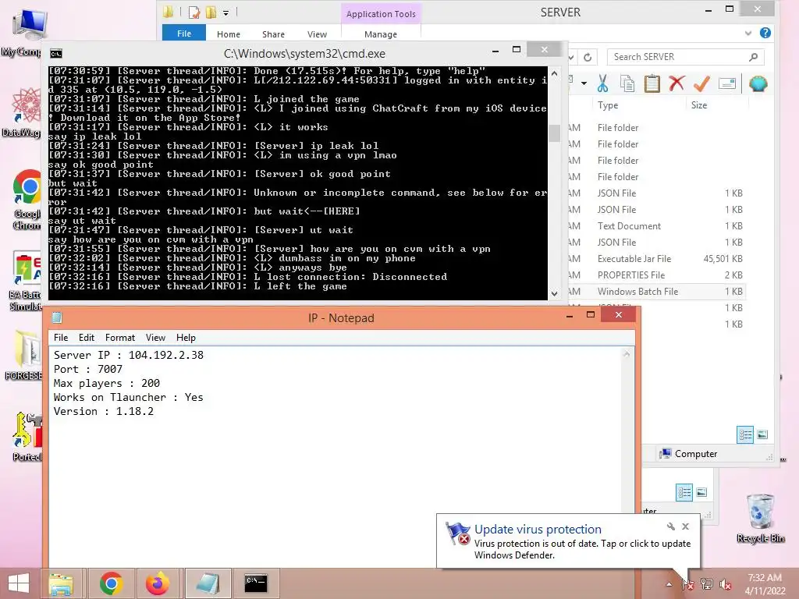Click the muted volume tray icon

click(725, 584)
